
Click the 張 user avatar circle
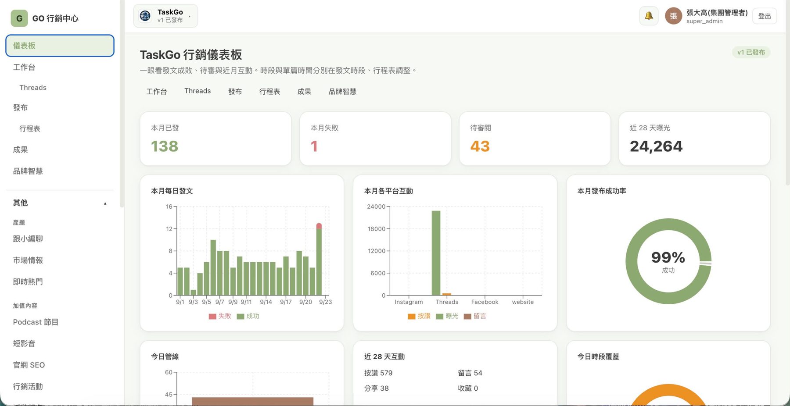pyautogui.click(x=673, y=16)
